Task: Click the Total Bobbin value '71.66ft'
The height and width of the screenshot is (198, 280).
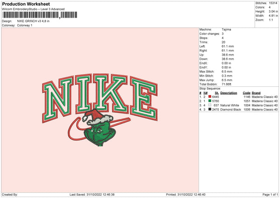Action: click(x=226, y=84)
